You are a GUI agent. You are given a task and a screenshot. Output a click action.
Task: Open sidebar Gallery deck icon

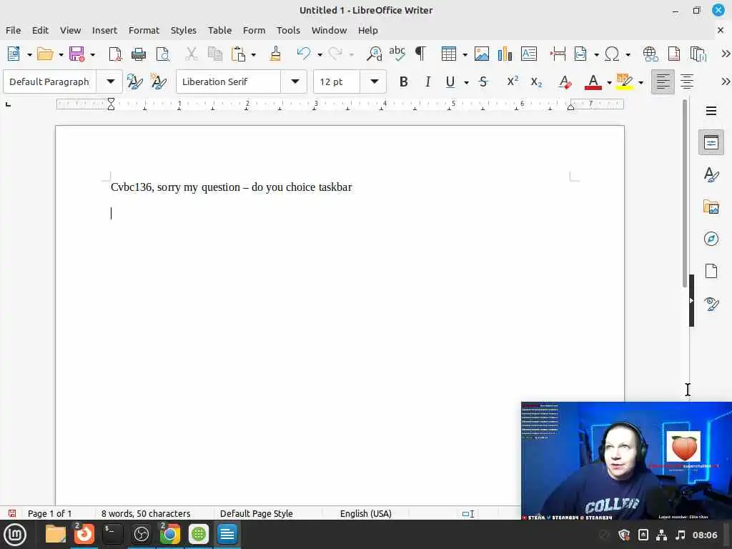[711, 207]
